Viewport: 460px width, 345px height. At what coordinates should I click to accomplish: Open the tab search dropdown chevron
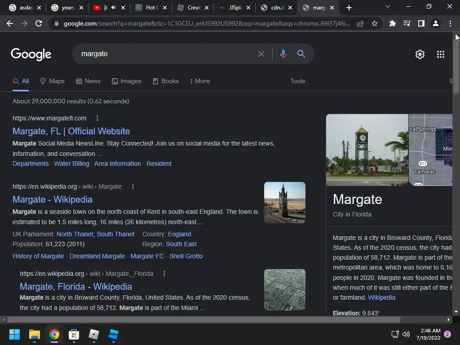[388, 6]
